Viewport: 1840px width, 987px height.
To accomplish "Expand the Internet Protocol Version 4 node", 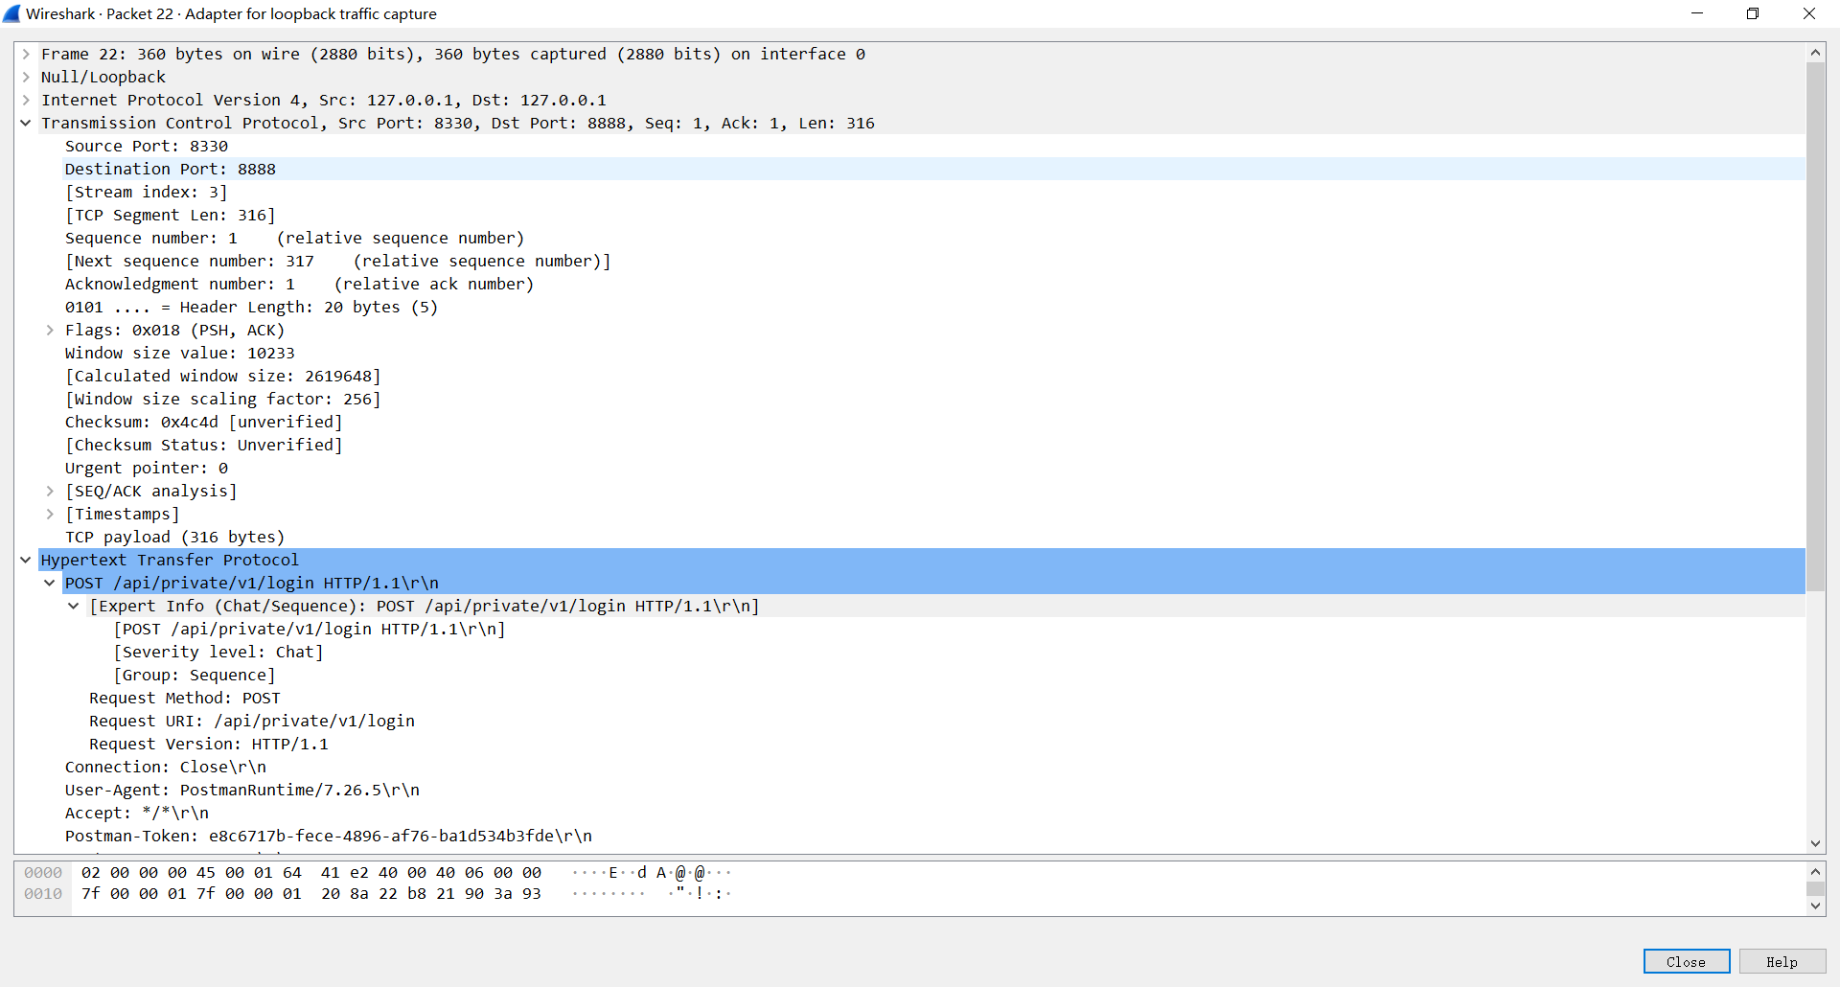I will tap(26, 101).
